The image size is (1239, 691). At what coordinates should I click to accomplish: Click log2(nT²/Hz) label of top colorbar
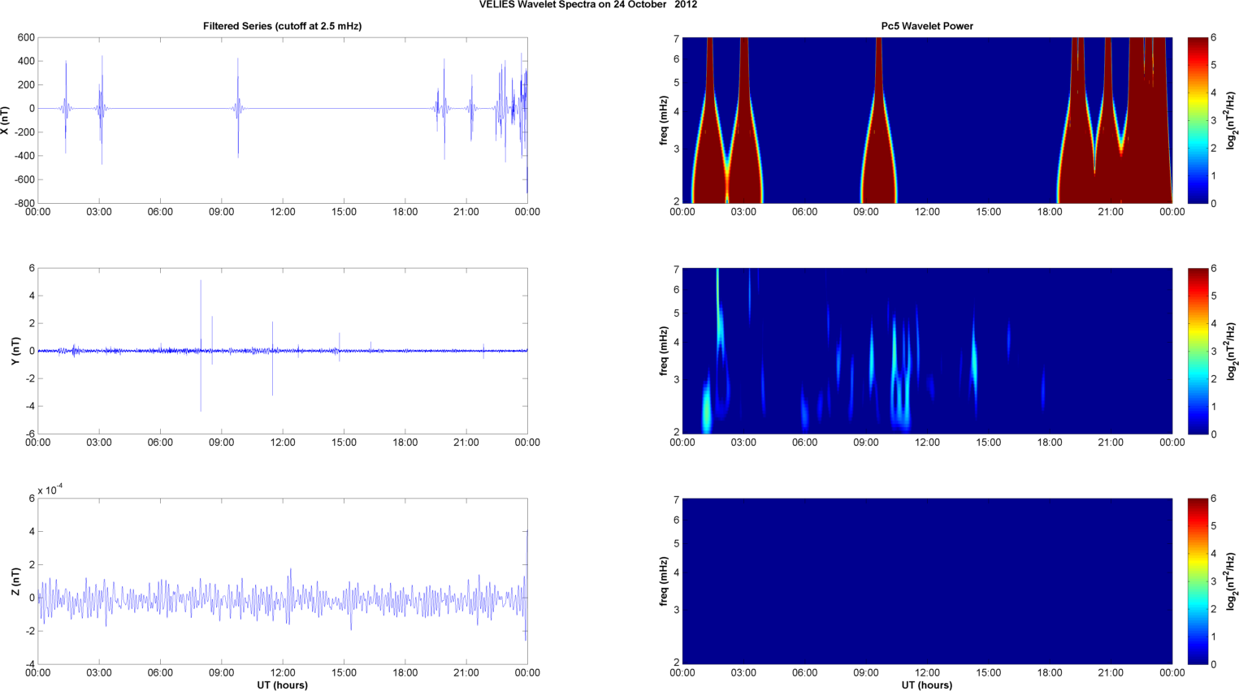[1232, 120]
